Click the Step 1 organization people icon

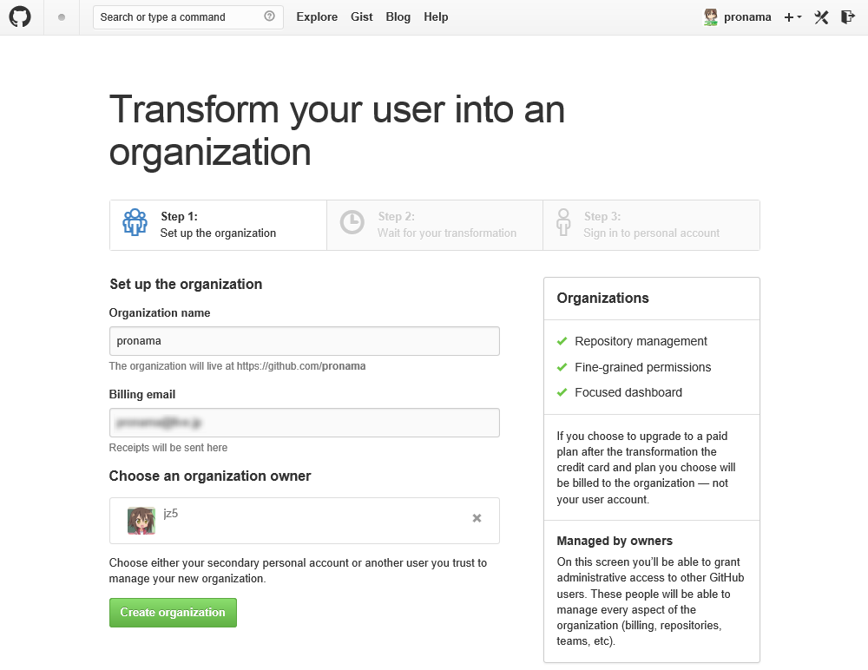click(x=135, y=223)
